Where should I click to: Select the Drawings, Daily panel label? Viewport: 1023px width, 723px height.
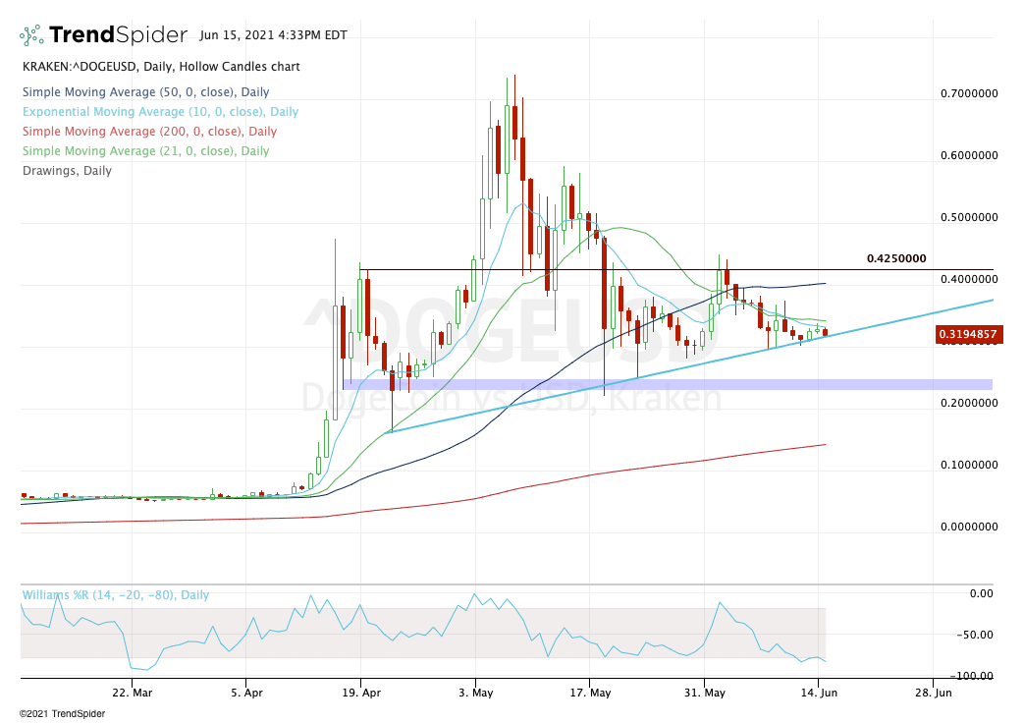[x=64, y=170]
